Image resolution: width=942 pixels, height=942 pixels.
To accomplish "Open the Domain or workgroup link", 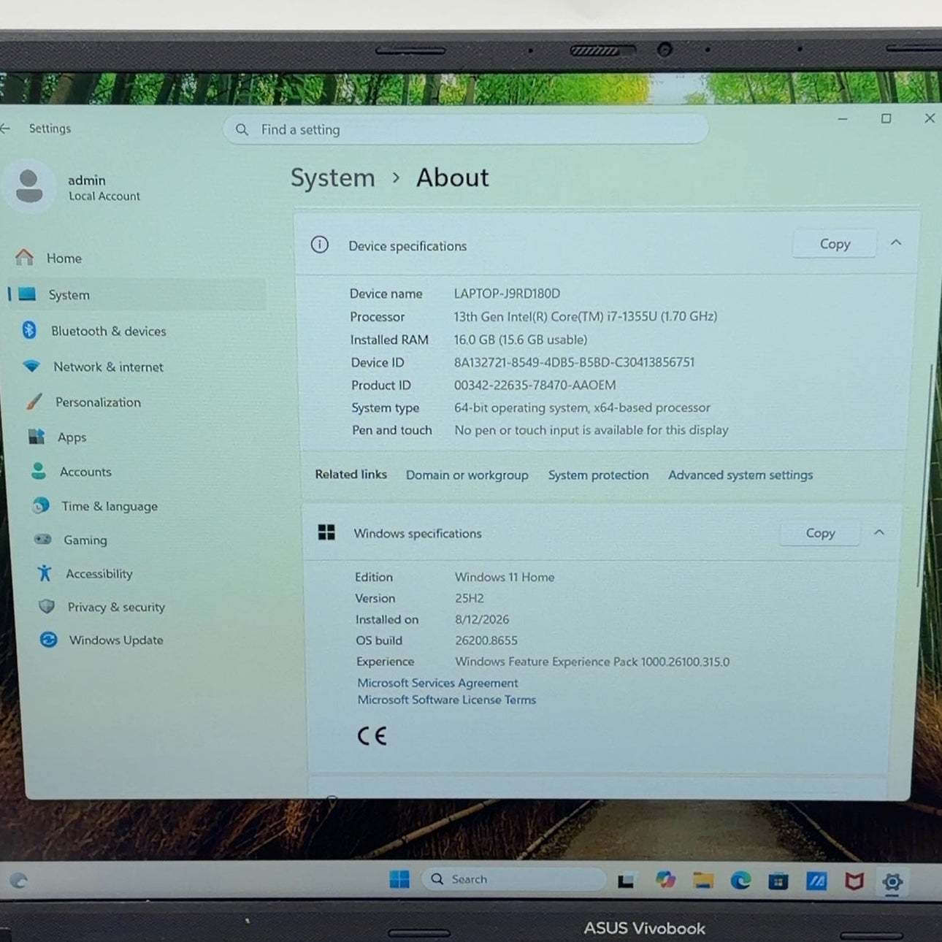I will pyautogui.click(x=467, y=475).
